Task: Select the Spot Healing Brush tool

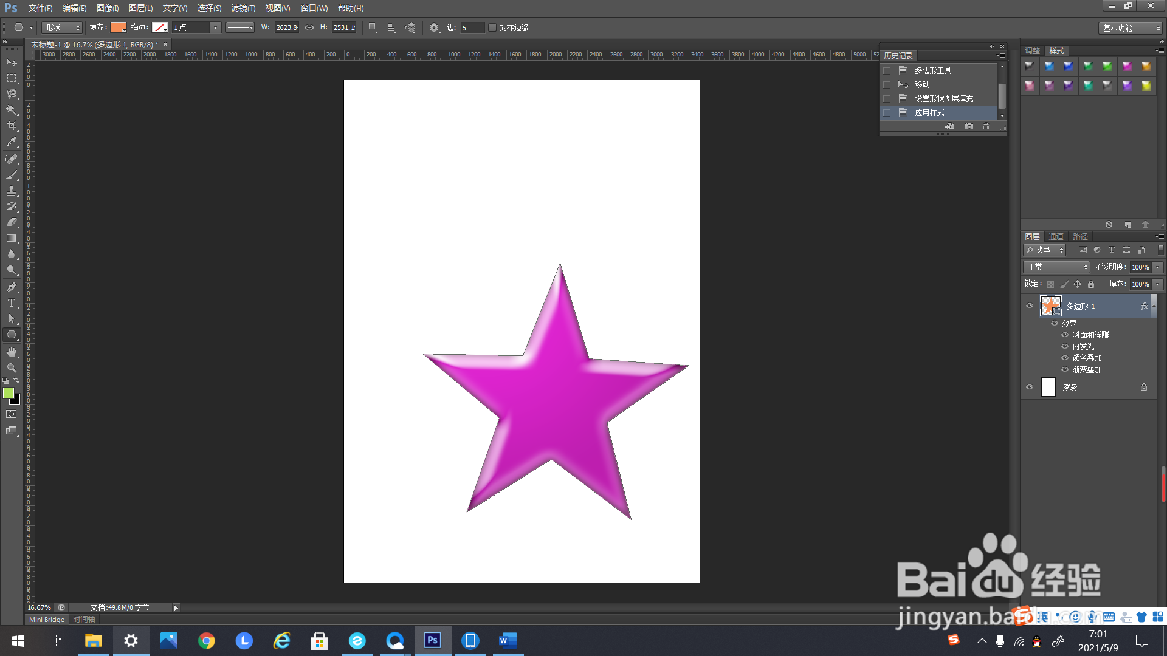Action: tap(12, 159)
